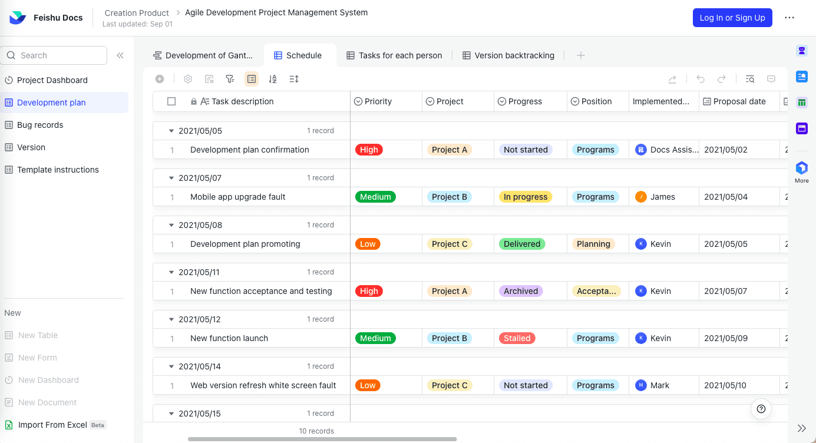Click the More apps icon in right rail
The height and width of the screenshot is (443, 816).
[802, 171]
